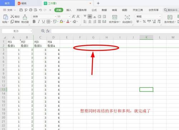The height and width of the screenshot is (130, 179).
Task: Open the Insert ribbon tab
Action: point(69,10)
